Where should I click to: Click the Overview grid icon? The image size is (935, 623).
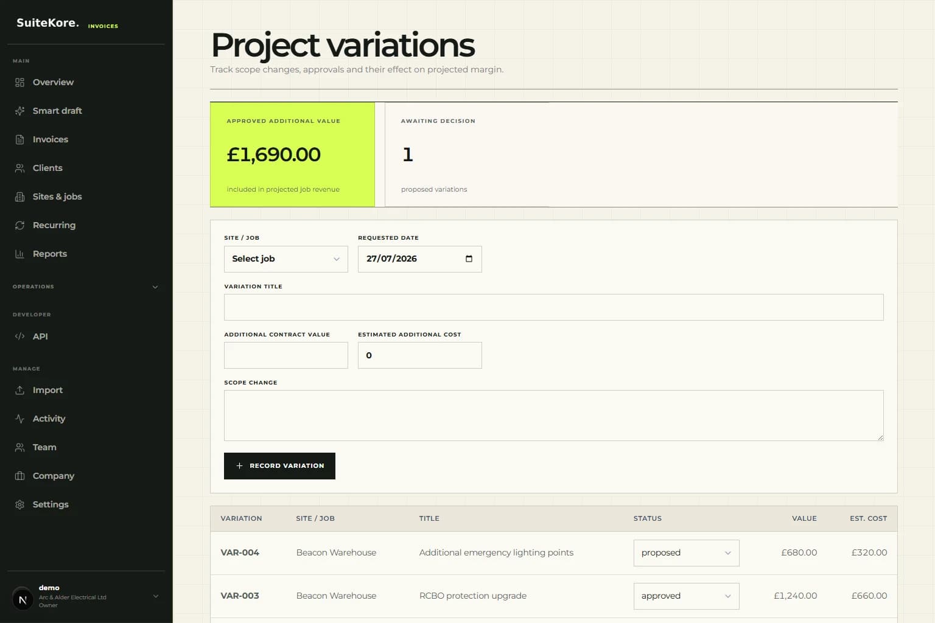(x=19, y=82)
